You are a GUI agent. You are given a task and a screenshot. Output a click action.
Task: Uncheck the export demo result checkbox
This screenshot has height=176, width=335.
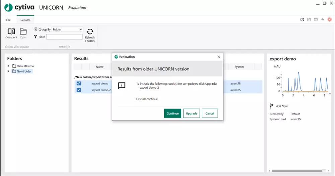79,83
